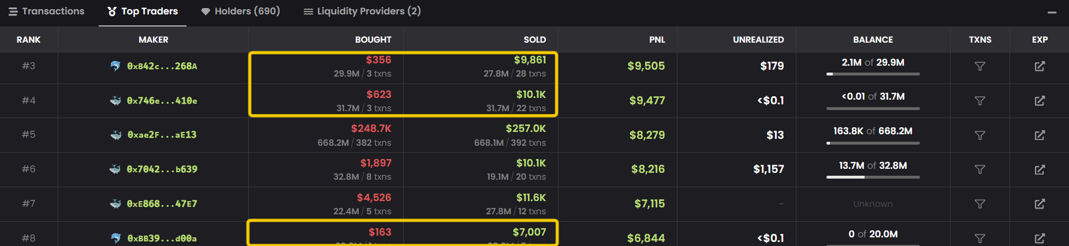Open Liquidity Providers (2) tab

(x=362, y=12)
